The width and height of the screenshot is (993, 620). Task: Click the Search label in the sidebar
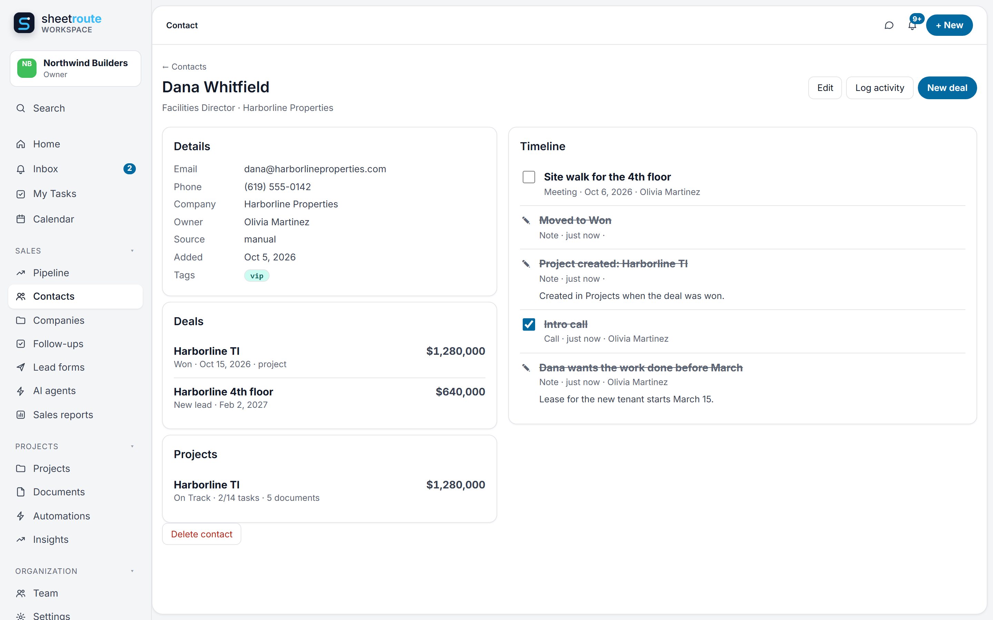pos(49,108)
